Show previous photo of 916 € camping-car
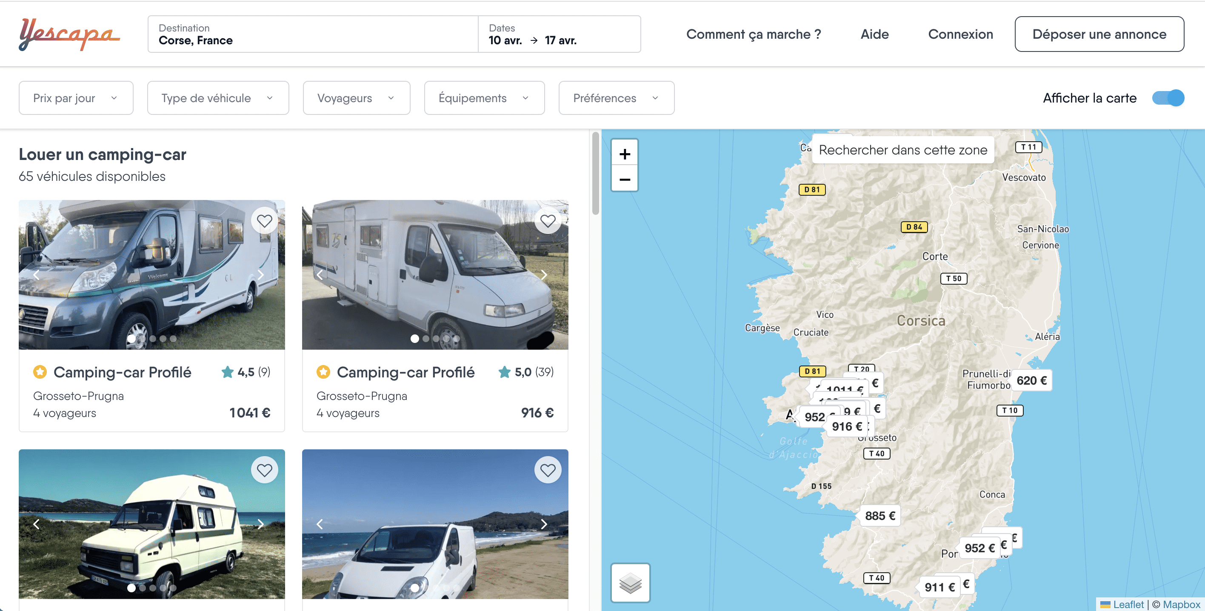The width and height of the screenshot is (1205, 611). pos(320,274)
